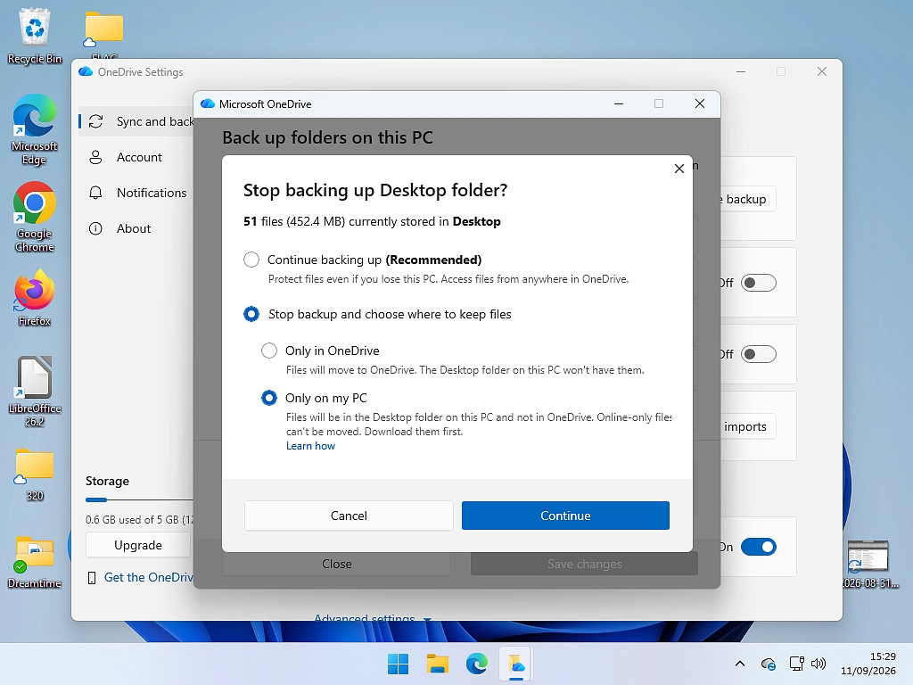The image size is (913, 685).
Task: Click the OneDrive cloud icon in Settings title bar
Action: point(86,71)
